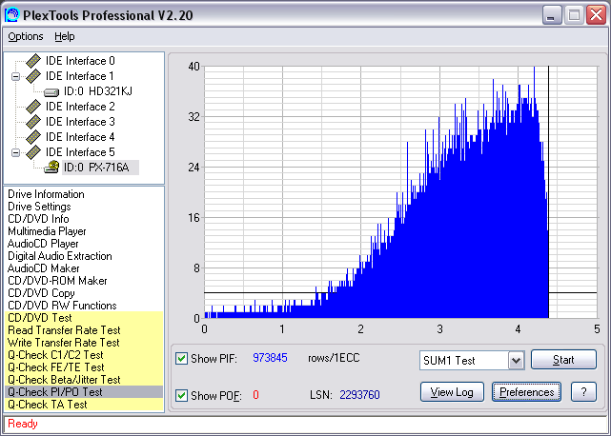The width and height of the screenshot is (611, 436).
Task: Select Q-Check Beta/Jitter Test
Action: pos(84,380)
